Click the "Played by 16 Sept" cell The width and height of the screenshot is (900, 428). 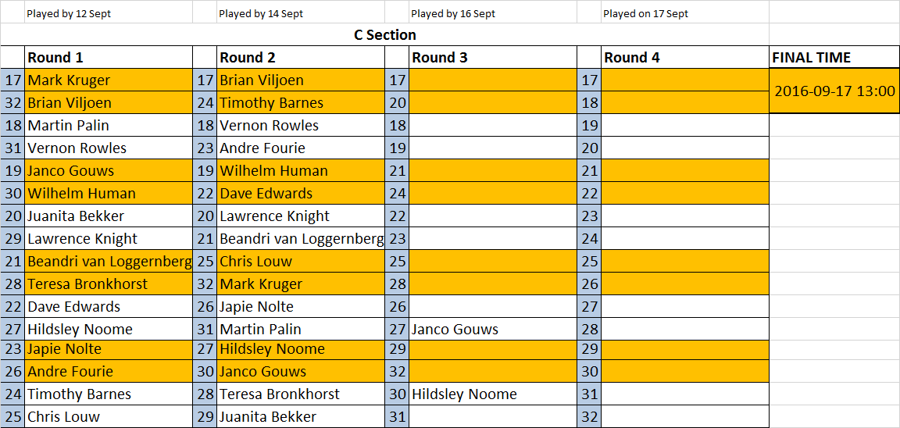[x=492, y=13]
